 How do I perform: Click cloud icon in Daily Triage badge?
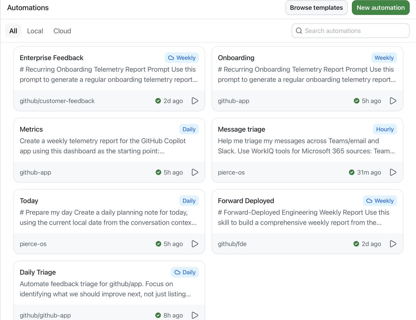coord(177,272)
